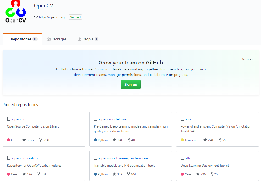
Task: Click the pink C++ language dot on opencv_contrib
Action: pos(9,174)
